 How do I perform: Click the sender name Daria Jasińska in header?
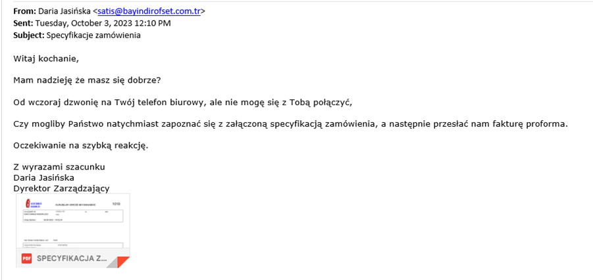[64, 11]
